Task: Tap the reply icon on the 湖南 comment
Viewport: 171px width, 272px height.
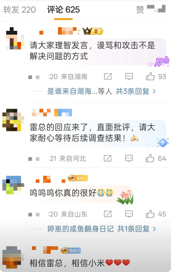Action: pos(129,76)
